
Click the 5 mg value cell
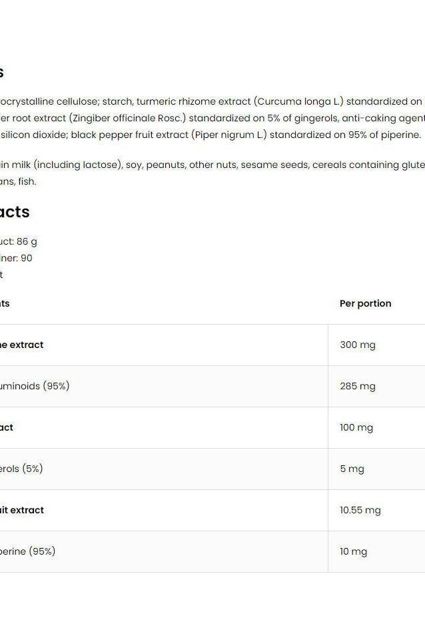point(352,469)
